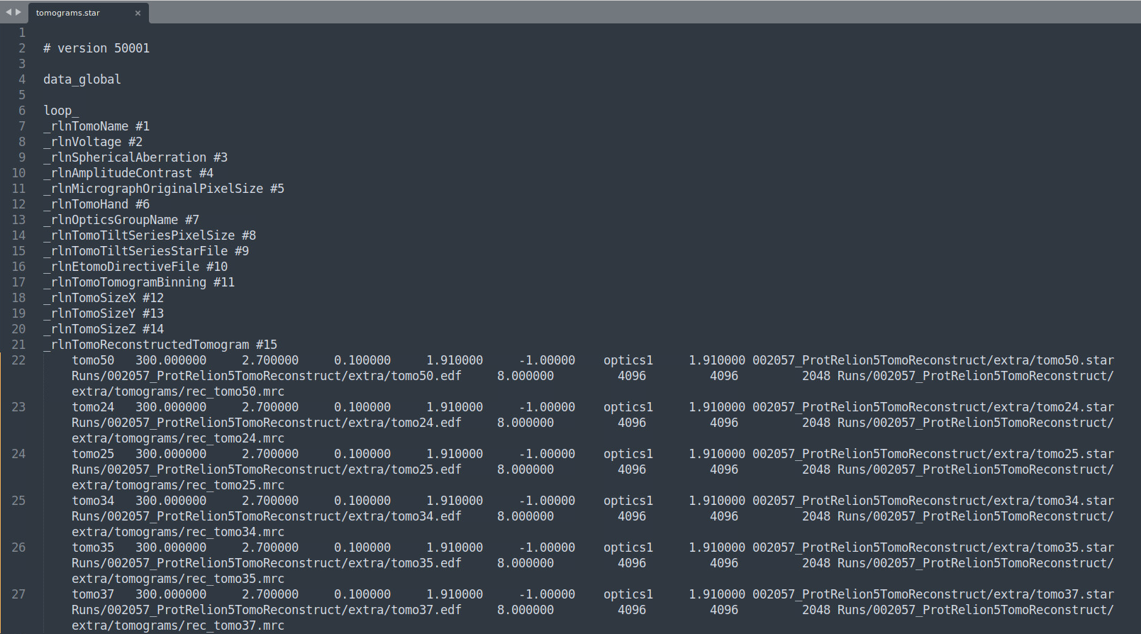Click line number 23 in gutter
The height and width of the screenshot is (634, 1141).
click(x=18, y=407)
